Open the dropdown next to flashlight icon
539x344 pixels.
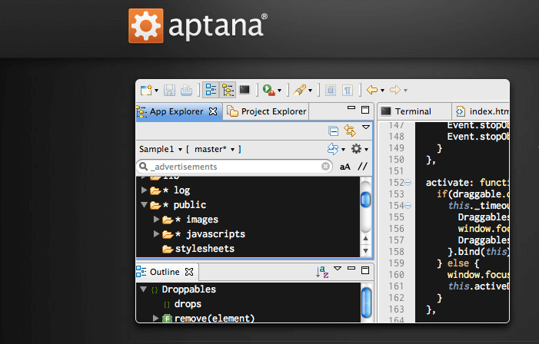coord(310,91)
